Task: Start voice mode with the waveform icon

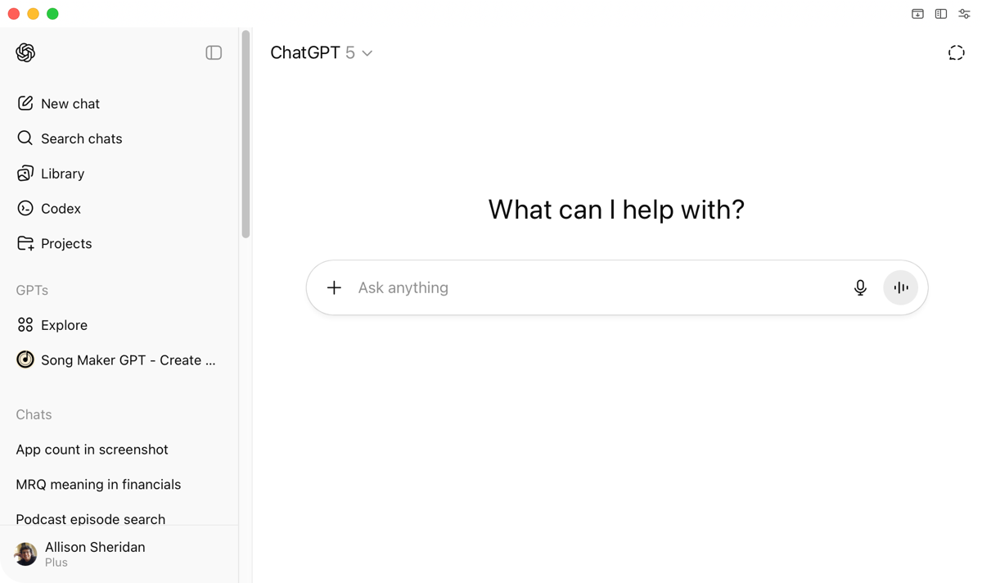Action: point(901,287)
